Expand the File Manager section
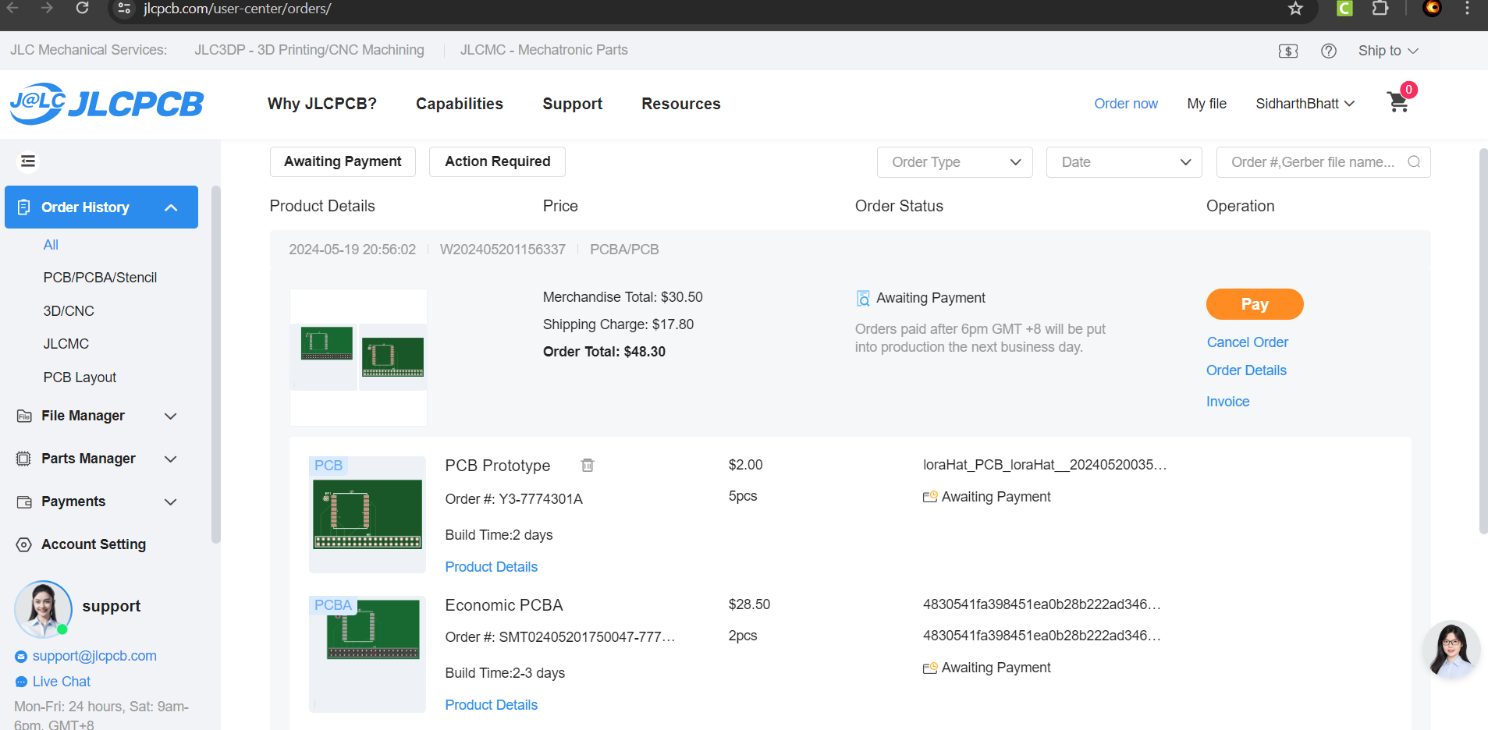 [x=171, y=416]
